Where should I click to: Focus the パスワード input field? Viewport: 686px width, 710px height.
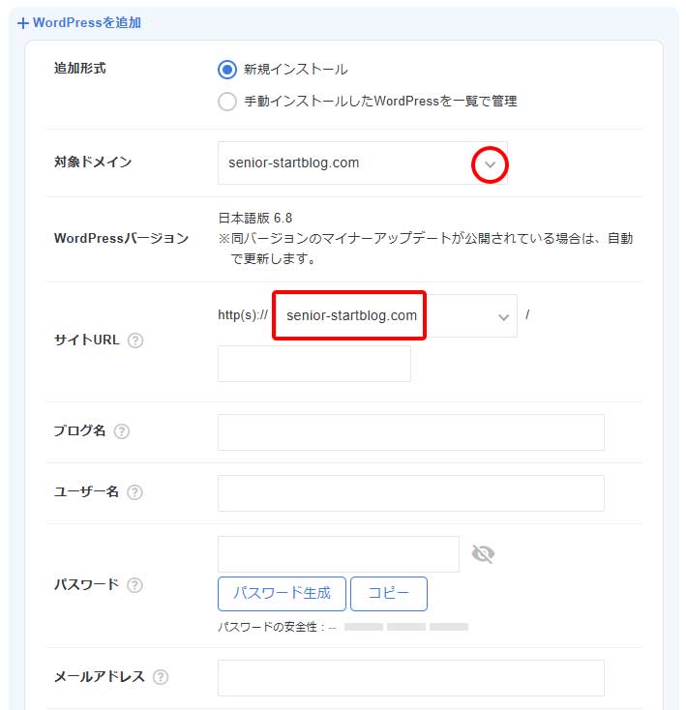click(x=339, y=554)
